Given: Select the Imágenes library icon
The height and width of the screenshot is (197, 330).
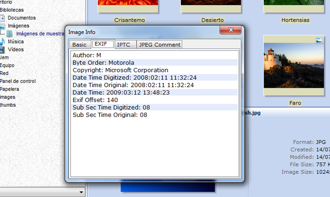Looking at the screenshot, I should 2,26.
